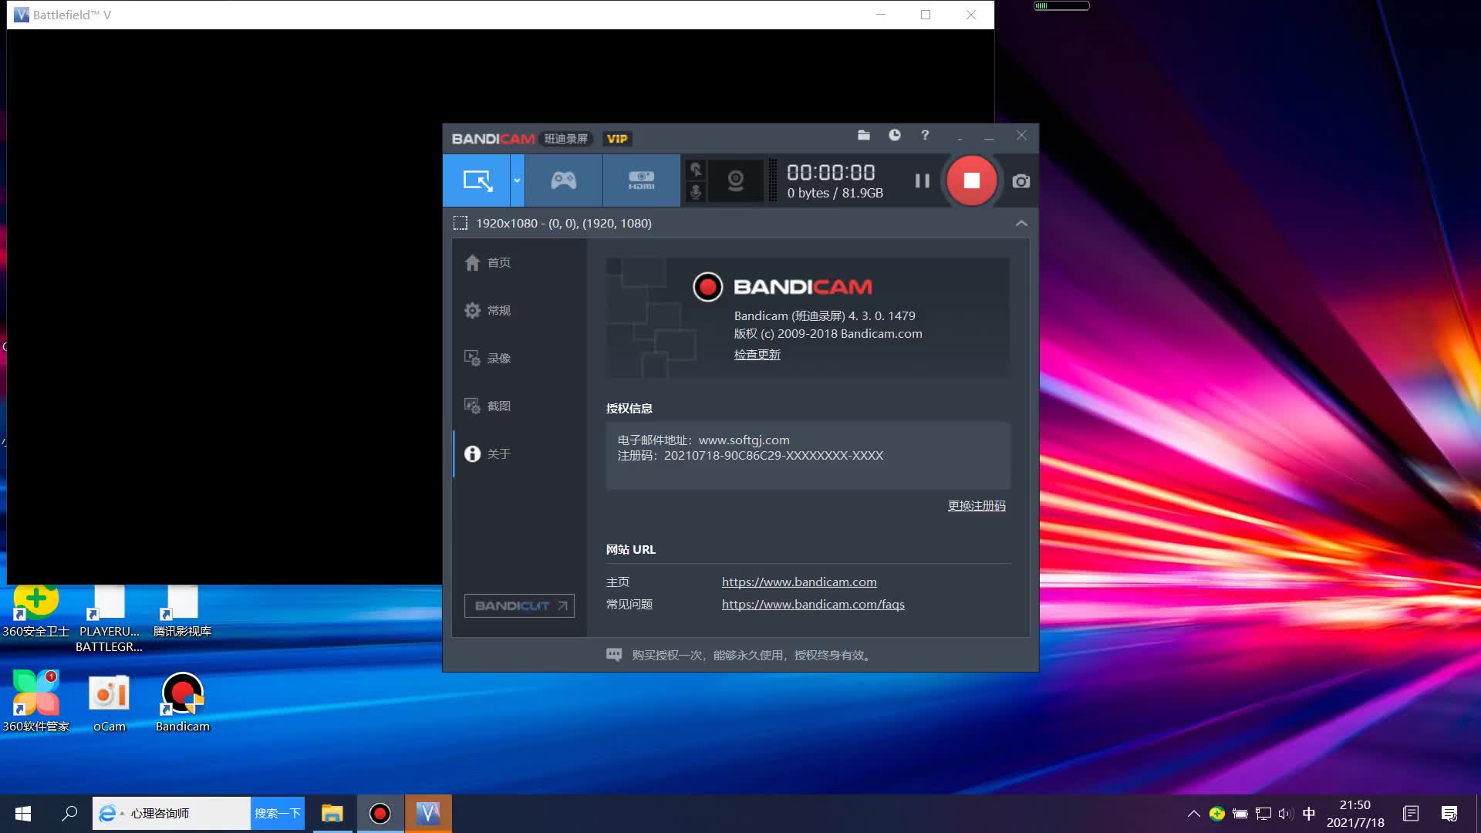Open Windows notification center icon
The width and height of the screenshot is (1481, 833).
coord(1449,813)
